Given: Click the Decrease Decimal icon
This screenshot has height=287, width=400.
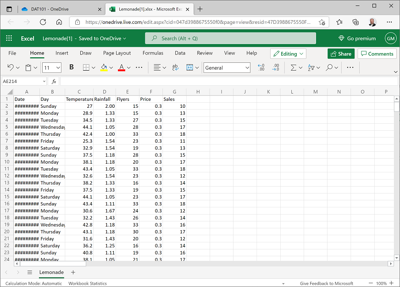Looking at the screenshot, I should tap(275, 67).
